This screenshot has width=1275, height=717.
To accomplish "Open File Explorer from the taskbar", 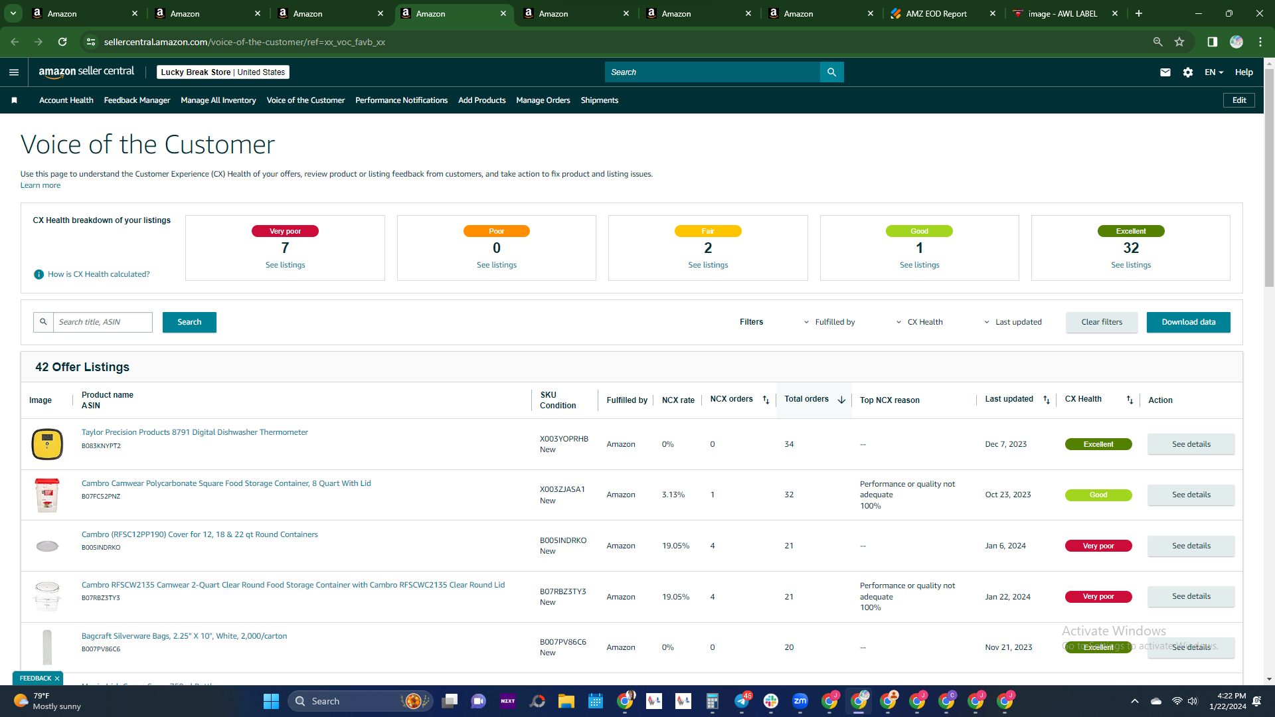I will pos(566,701).
